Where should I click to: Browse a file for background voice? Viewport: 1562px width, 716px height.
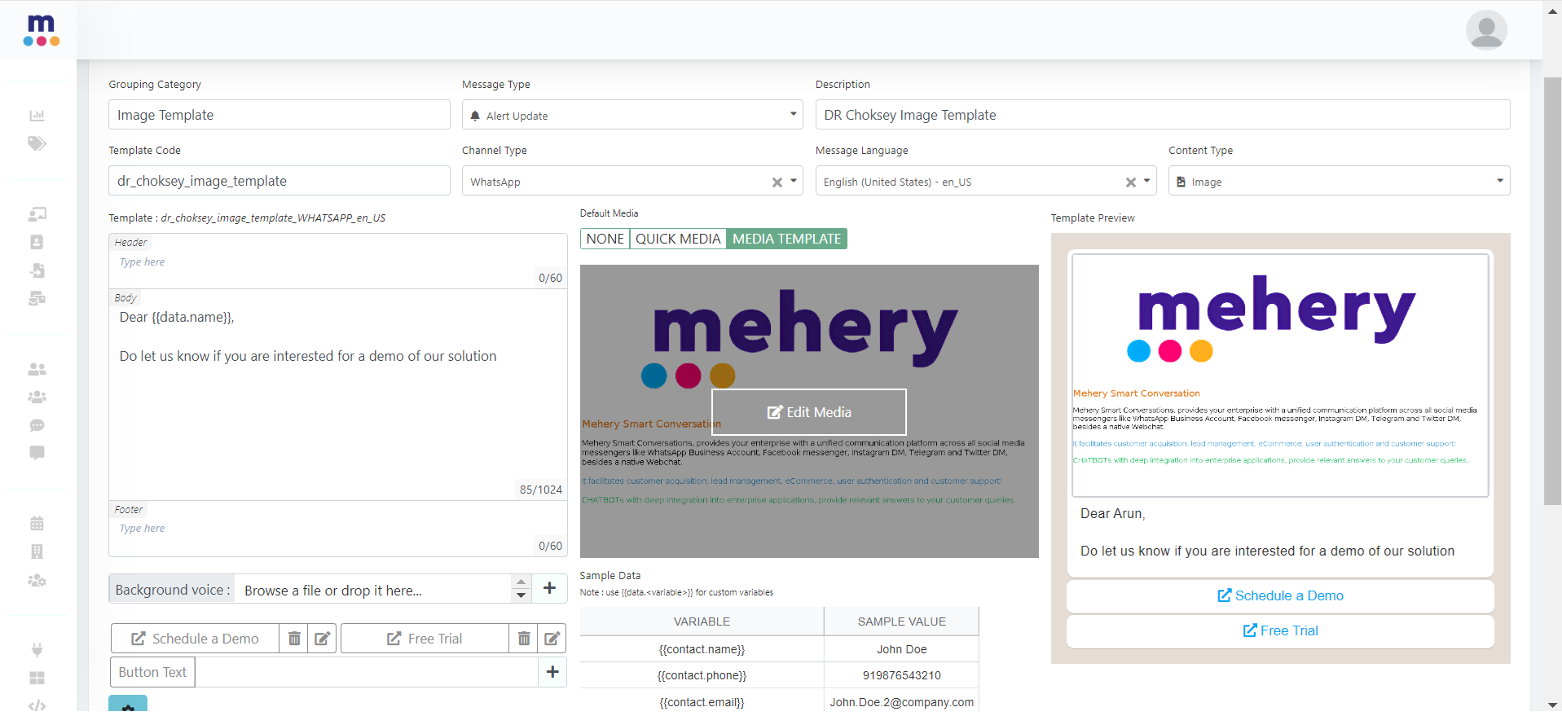click(x=373, y=591)
